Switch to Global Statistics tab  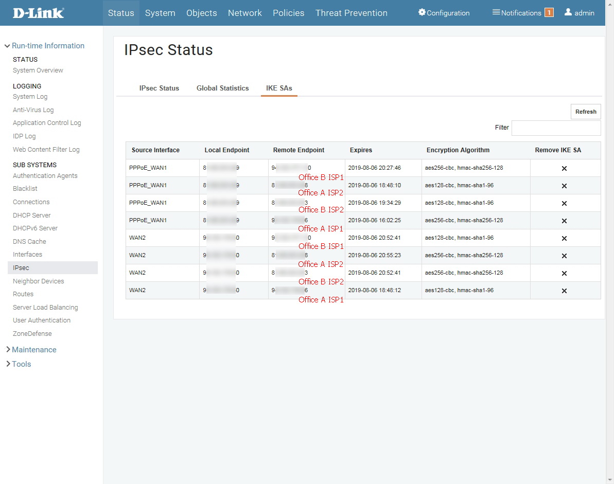click(222, 88)
